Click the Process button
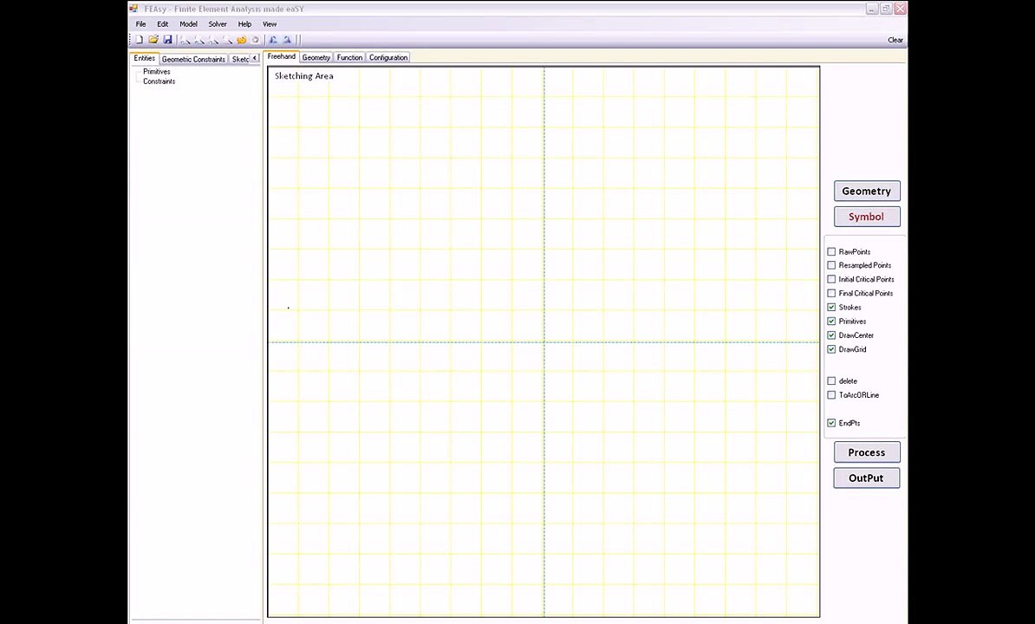This screenshot has height=624, width=1035. (x=867, y=452)
